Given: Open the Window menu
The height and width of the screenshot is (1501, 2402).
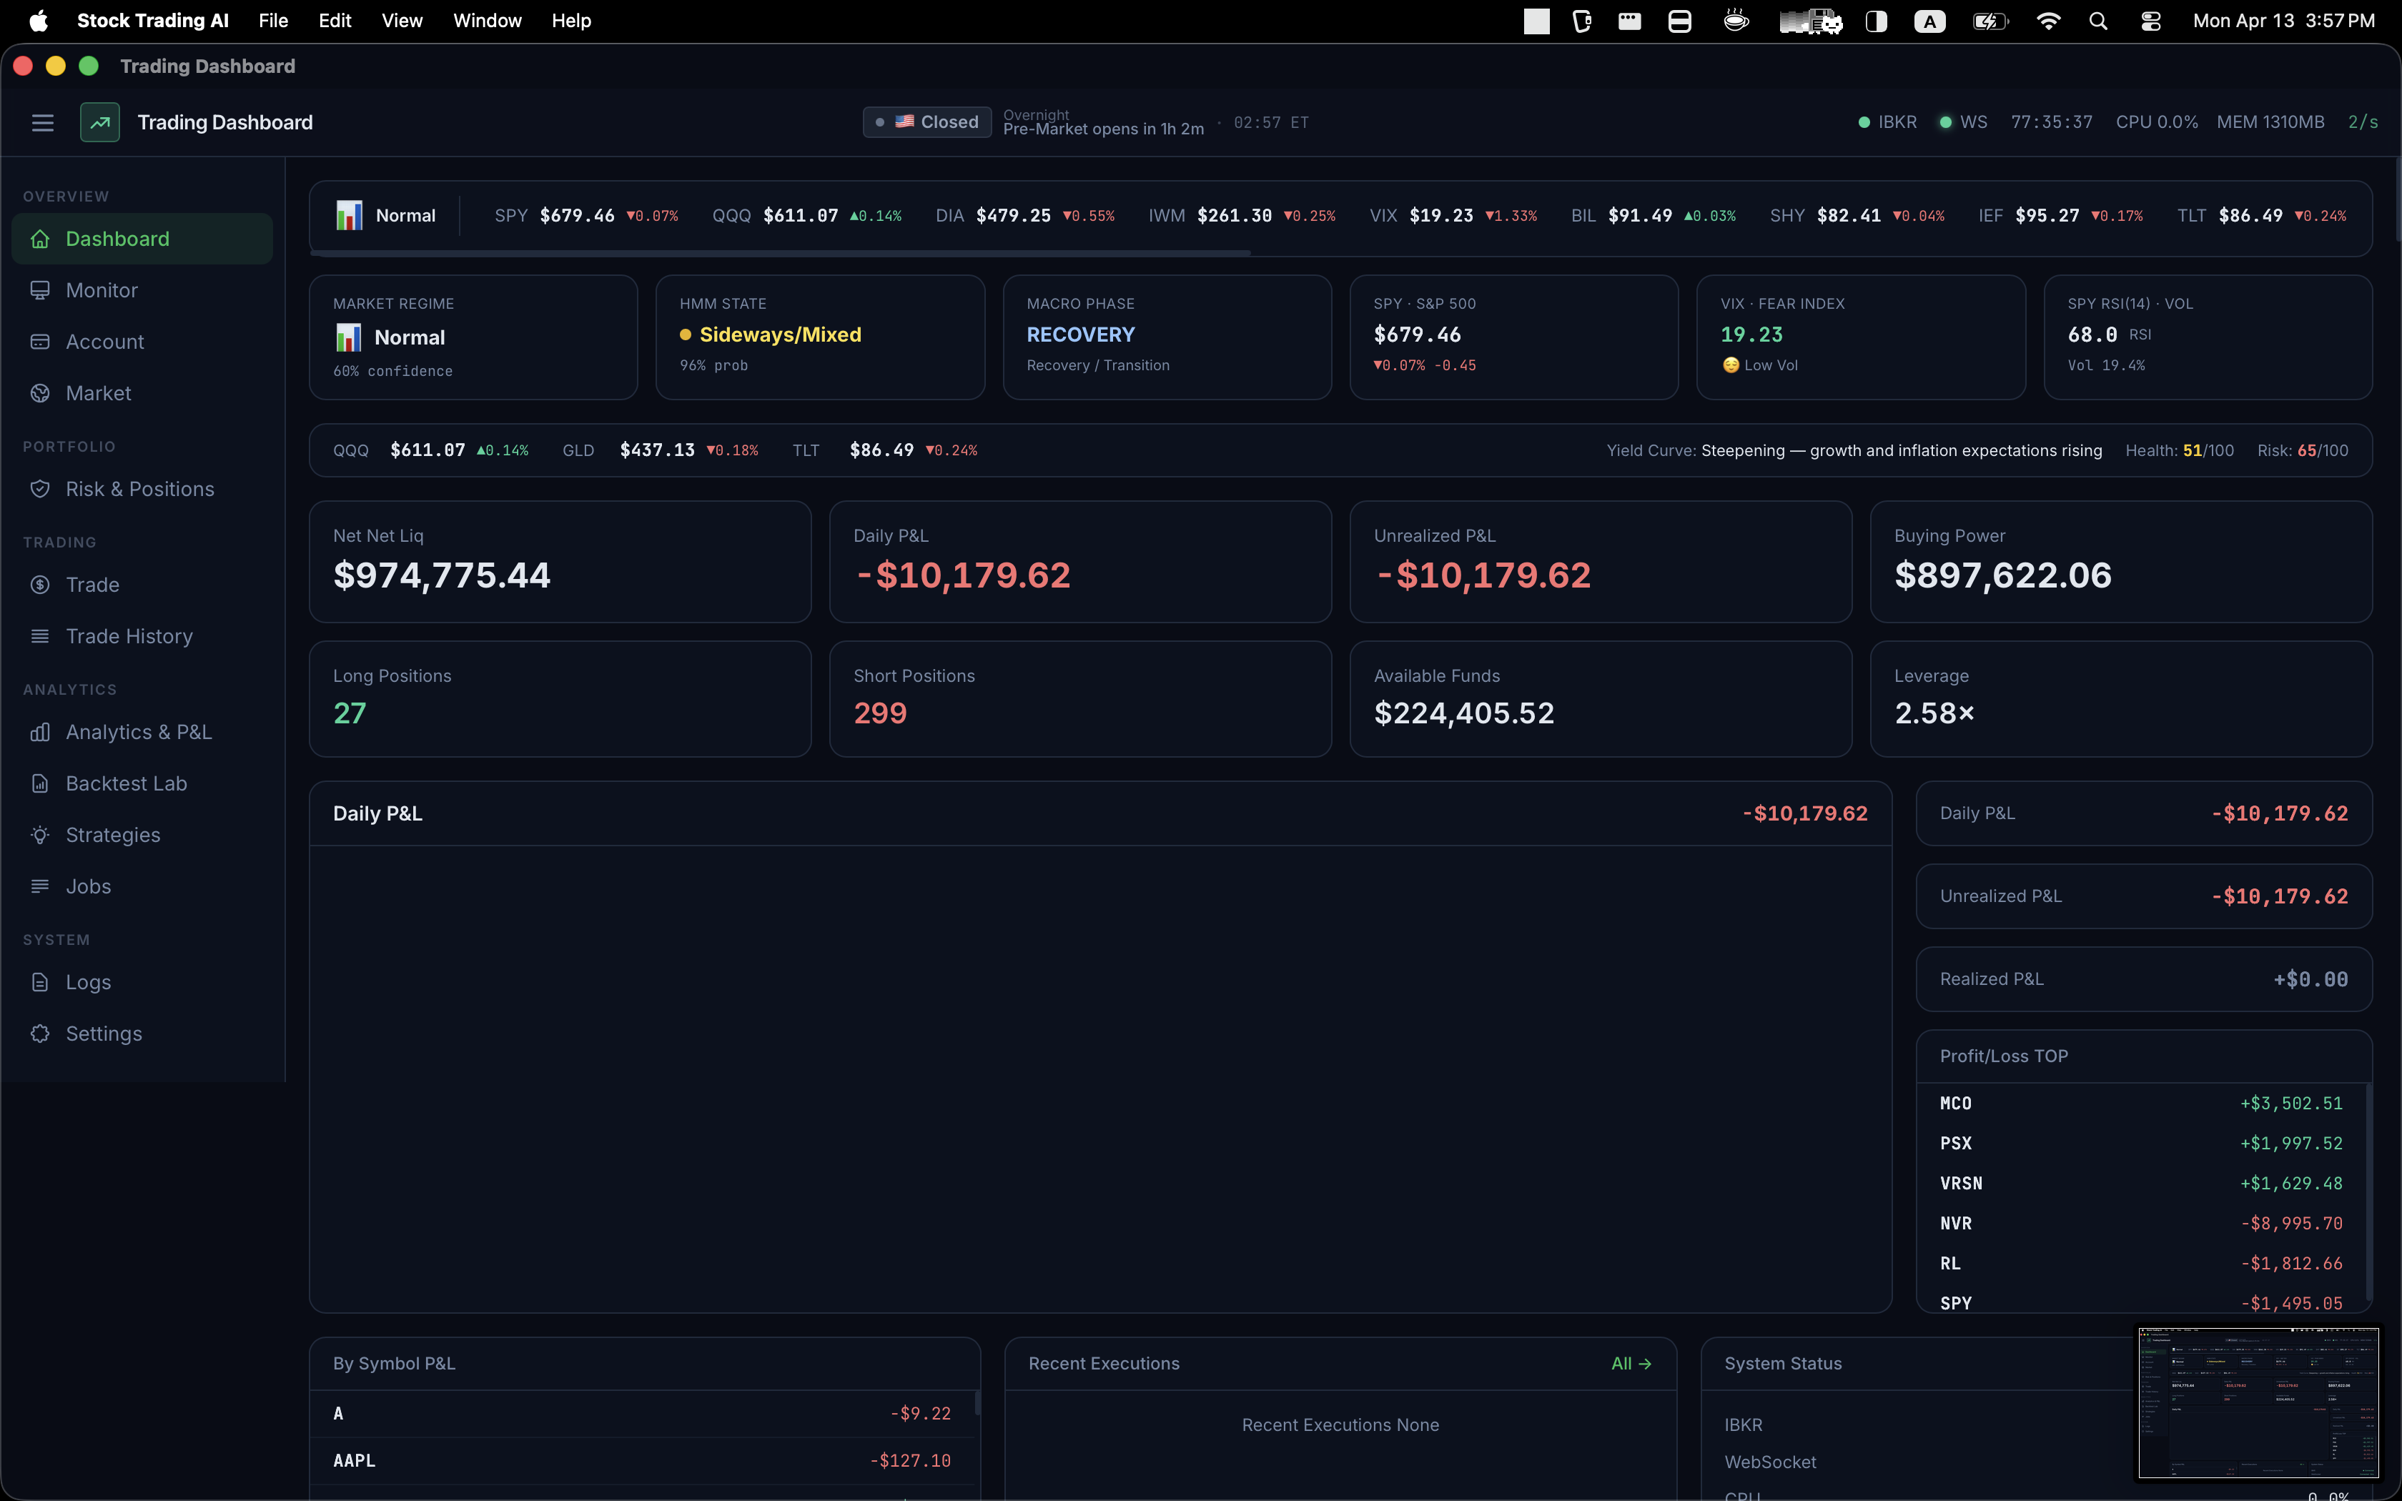Looking at the screenshot, I should click(x=486, y=20).
